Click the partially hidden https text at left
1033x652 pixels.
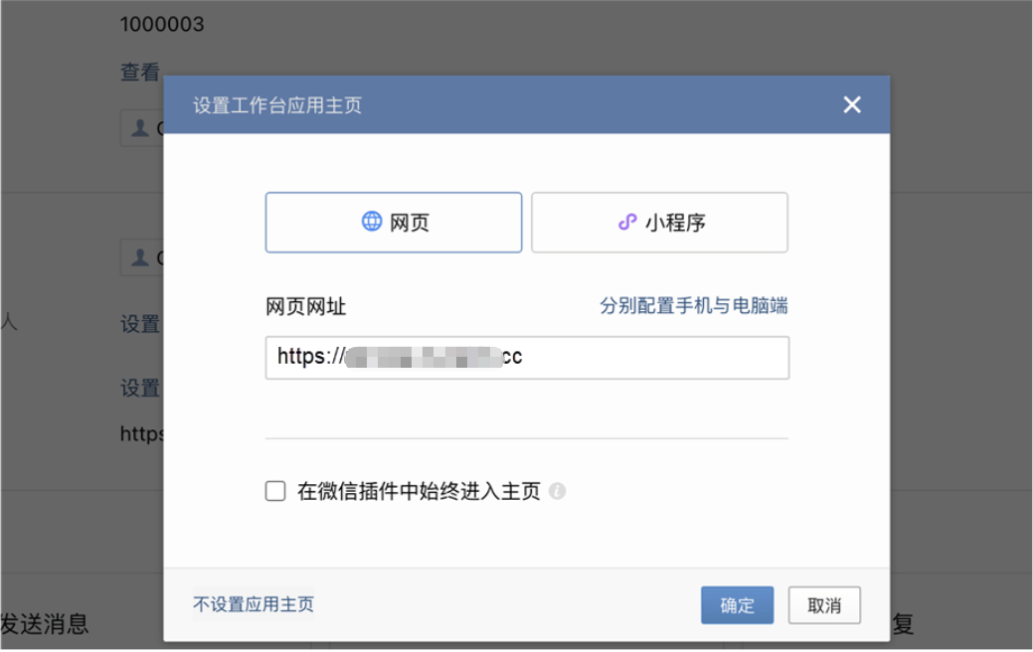pyautogui.click(x=141, y=434)
